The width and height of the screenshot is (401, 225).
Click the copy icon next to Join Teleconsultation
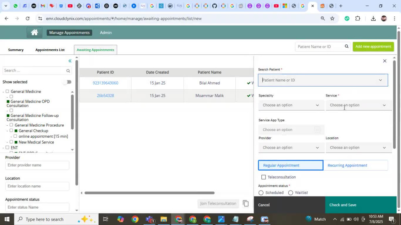tap(245, 203)
